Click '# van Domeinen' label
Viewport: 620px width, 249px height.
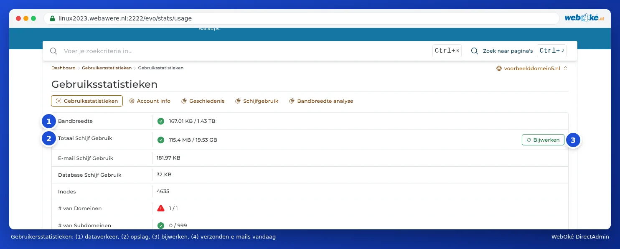80,208
